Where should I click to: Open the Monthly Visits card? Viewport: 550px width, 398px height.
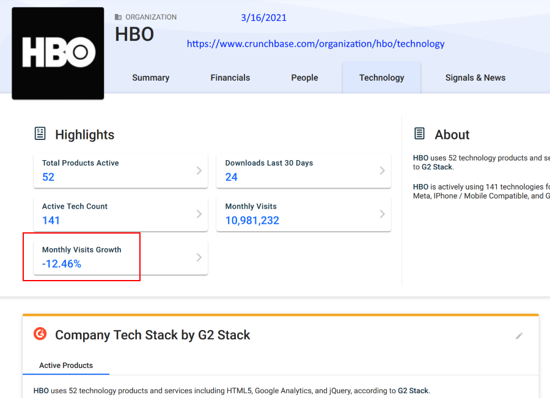point(304,214)
